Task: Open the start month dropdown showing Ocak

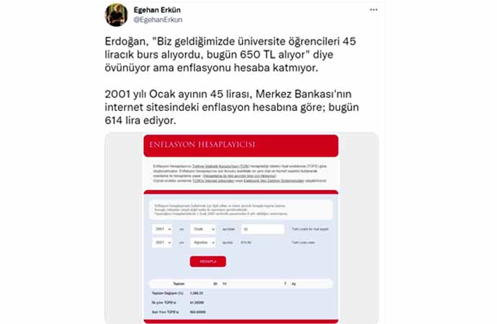Action: [203, 229]
